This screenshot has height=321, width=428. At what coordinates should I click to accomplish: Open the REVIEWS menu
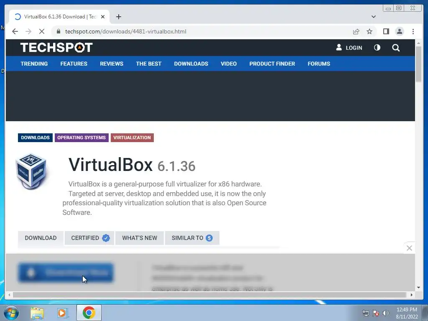coord(111,64)
